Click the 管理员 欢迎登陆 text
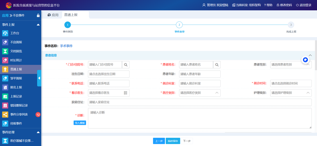The image size is (317, 146). click(218, 5)
